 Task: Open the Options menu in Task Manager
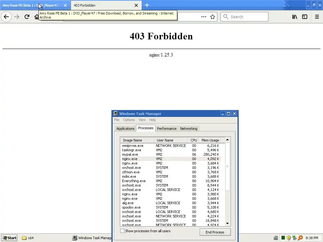(x=129, y=120)
